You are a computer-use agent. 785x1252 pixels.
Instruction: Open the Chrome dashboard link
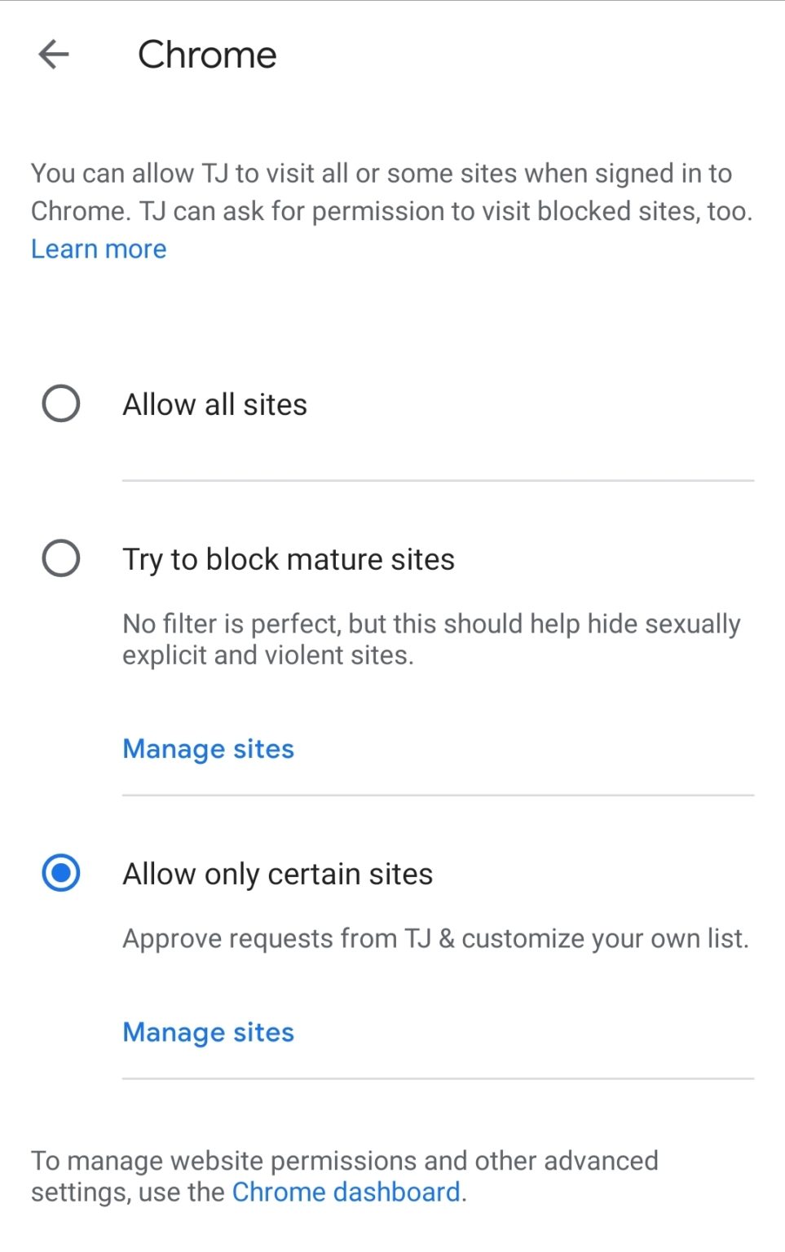tap(346, 1191)
